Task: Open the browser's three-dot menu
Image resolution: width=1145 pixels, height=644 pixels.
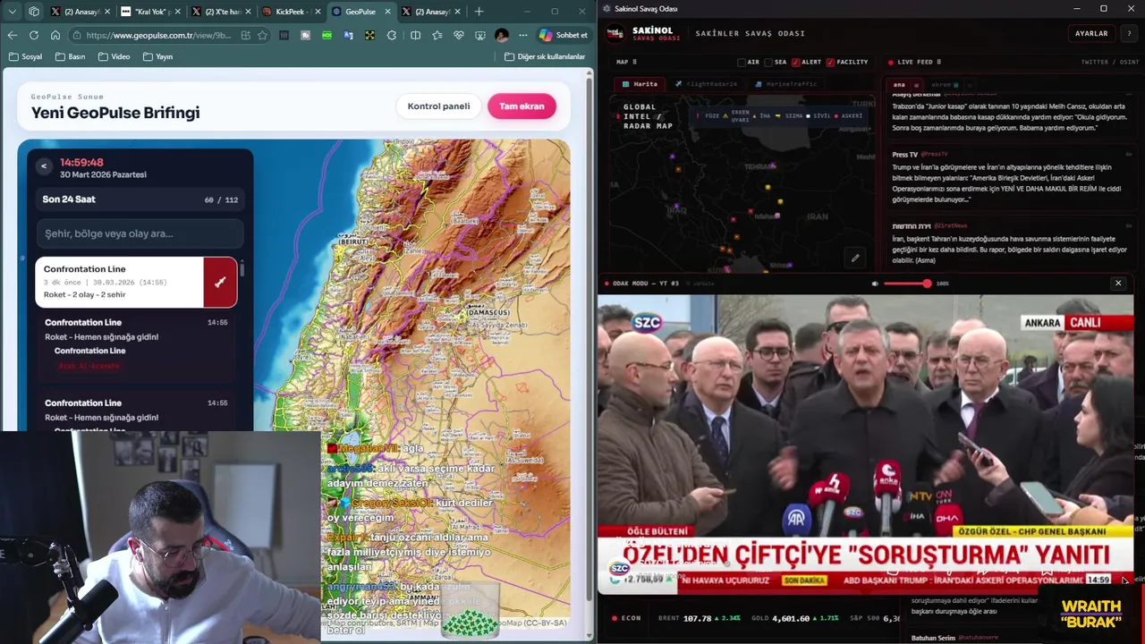Action: tap(523, 35)
